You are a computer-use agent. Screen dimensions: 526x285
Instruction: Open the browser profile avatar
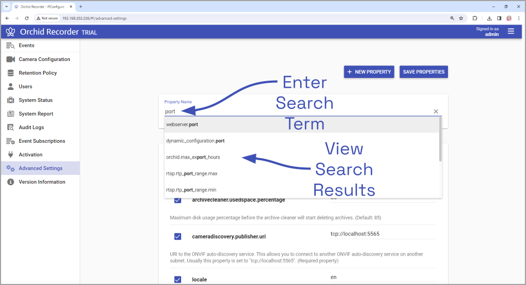tap(509, 18)
